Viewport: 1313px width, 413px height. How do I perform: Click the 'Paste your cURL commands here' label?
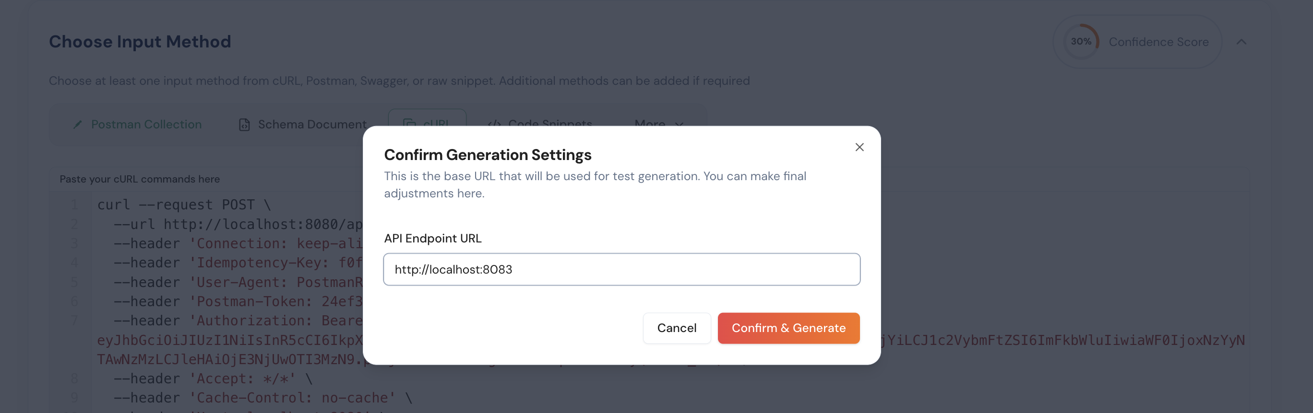pyautogui.click(x=140, y=179)
